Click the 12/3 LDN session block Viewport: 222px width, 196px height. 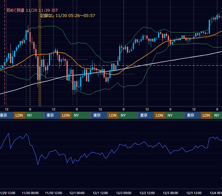[206, 115]
